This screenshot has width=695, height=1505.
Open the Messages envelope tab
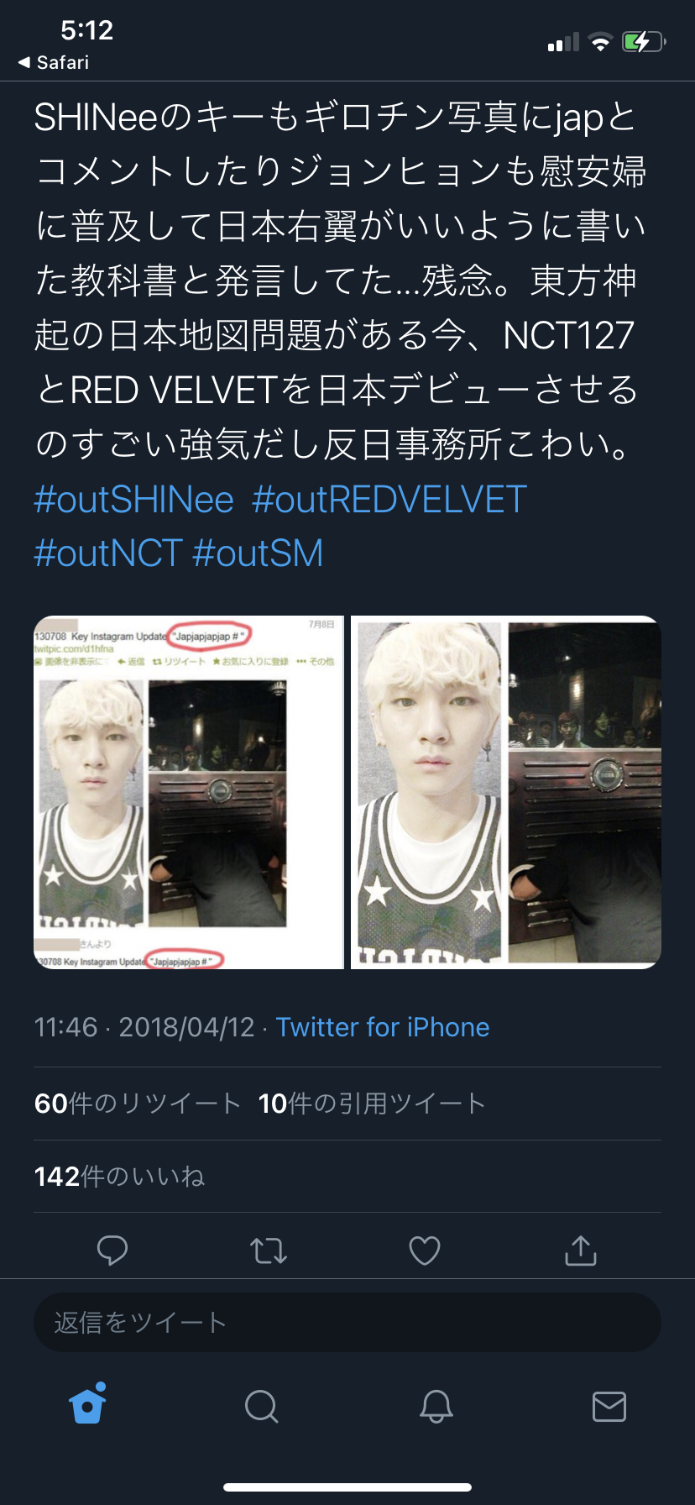point(609,1406)
